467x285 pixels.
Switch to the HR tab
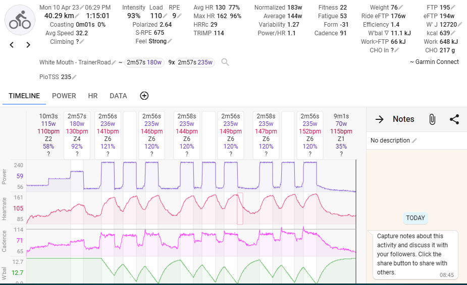click(92, 96)
